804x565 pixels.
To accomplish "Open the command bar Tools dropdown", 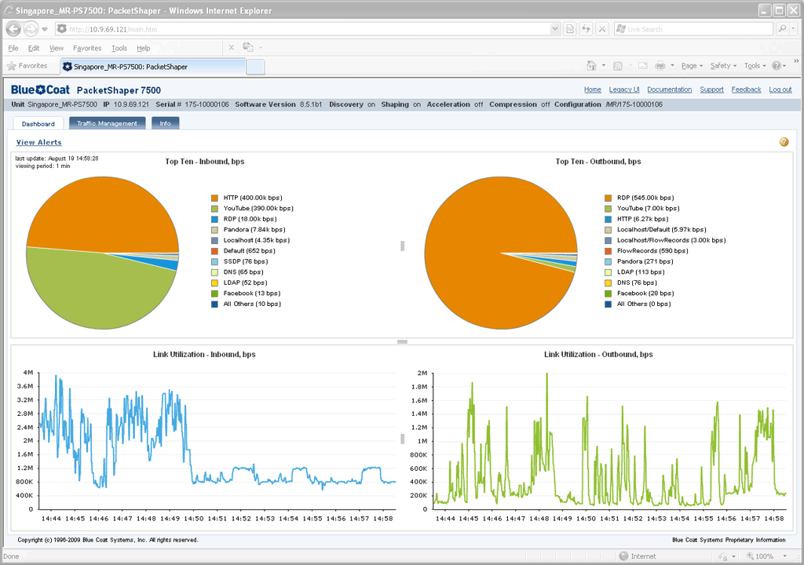I will coord(755,66).
